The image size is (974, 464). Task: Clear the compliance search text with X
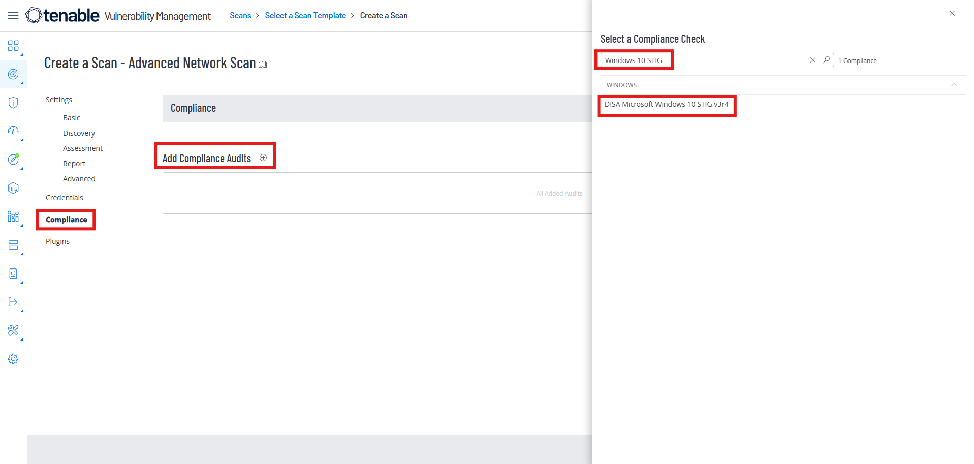tap(812, 60)
